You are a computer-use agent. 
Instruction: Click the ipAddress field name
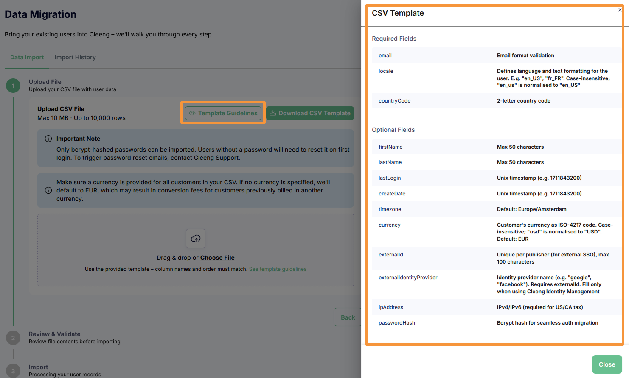coord(391,307)
